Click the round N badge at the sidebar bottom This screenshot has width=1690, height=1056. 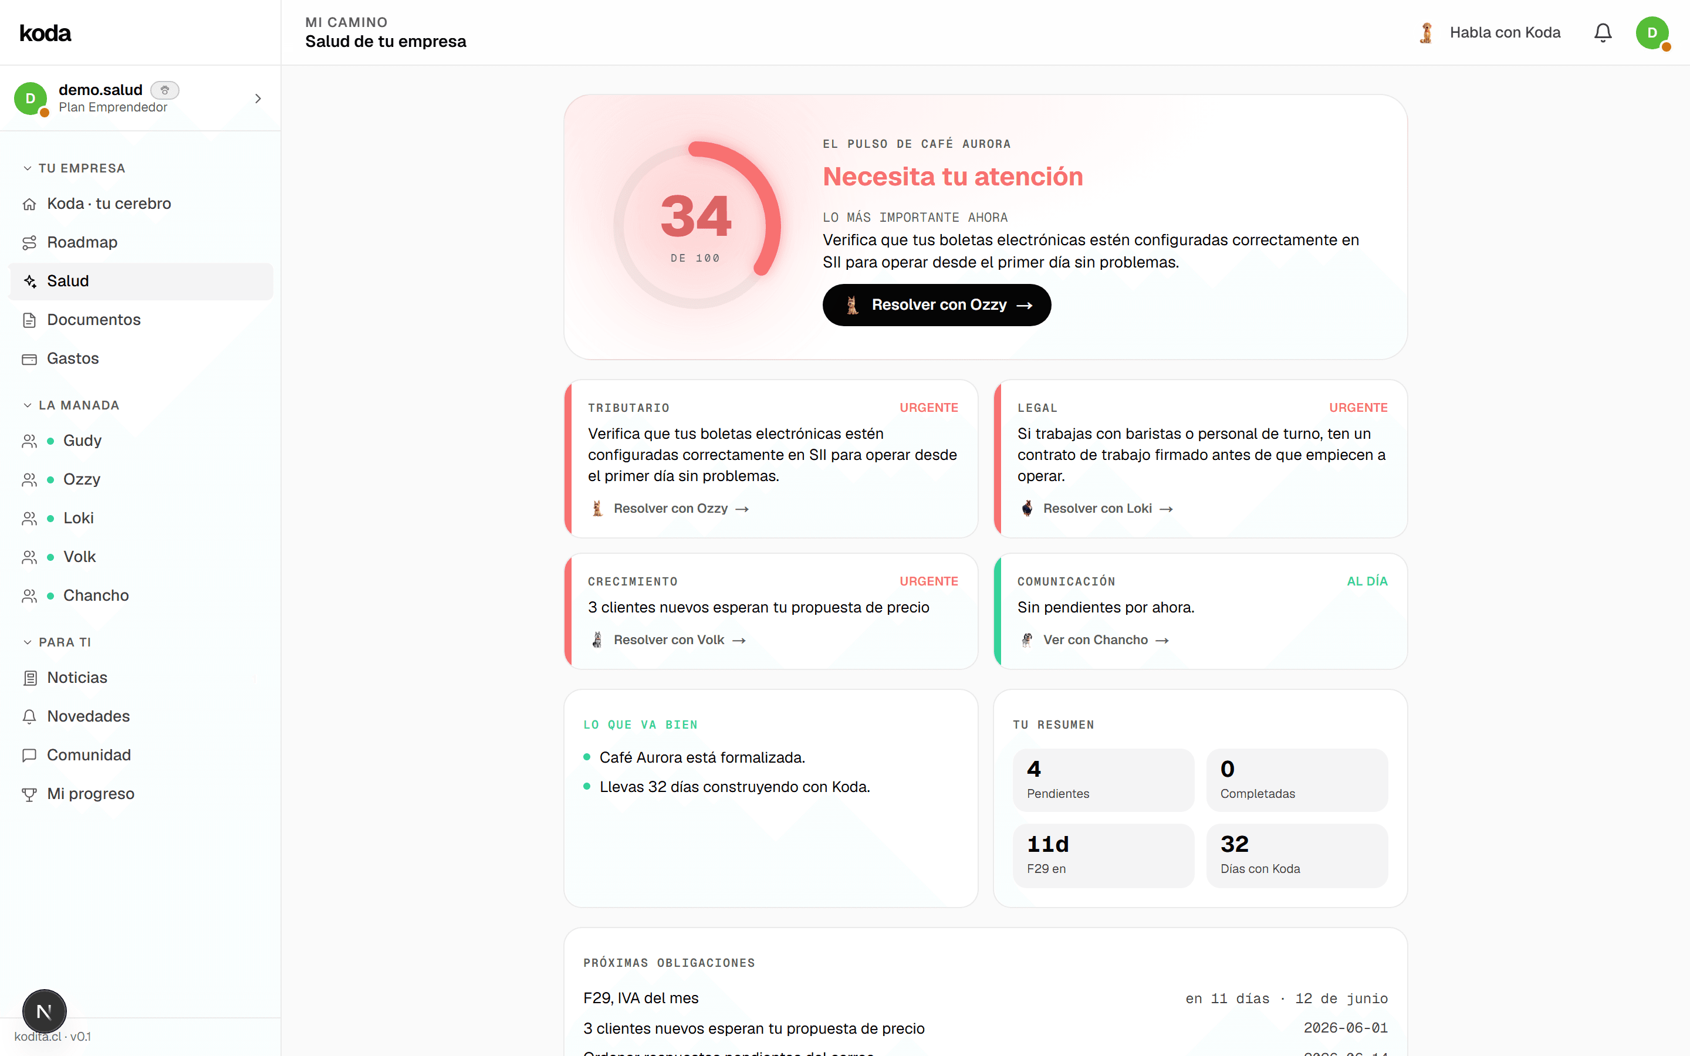44,1011
